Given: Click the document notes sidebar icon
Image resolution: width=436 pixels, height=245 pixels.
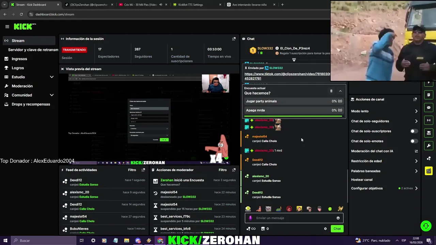Looking at the screenshot, I should (429, 95).
